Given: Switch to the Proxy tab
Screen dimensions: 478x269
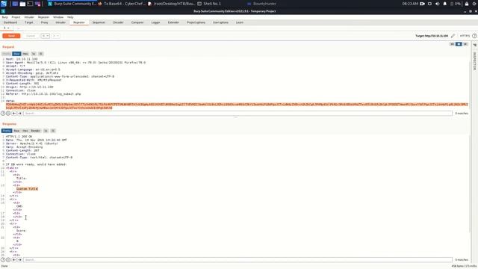Looking at the screenshot, I should point(45,22).
